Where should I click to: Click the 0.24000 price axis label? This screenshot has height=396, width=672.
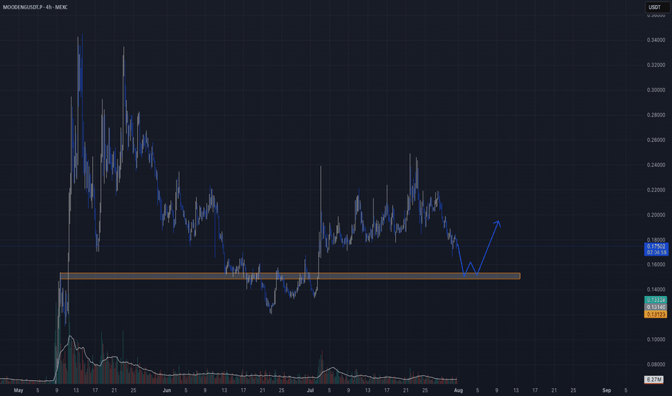(656, 165)
